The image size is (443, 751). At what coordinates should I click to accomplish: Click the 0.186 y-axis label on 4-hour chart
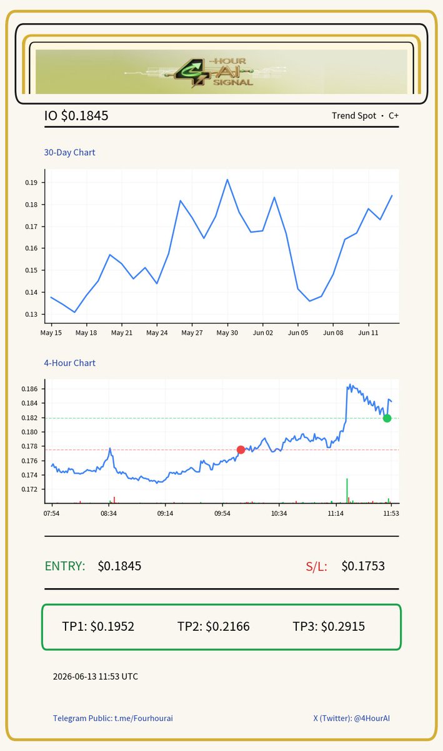(30, 389)
